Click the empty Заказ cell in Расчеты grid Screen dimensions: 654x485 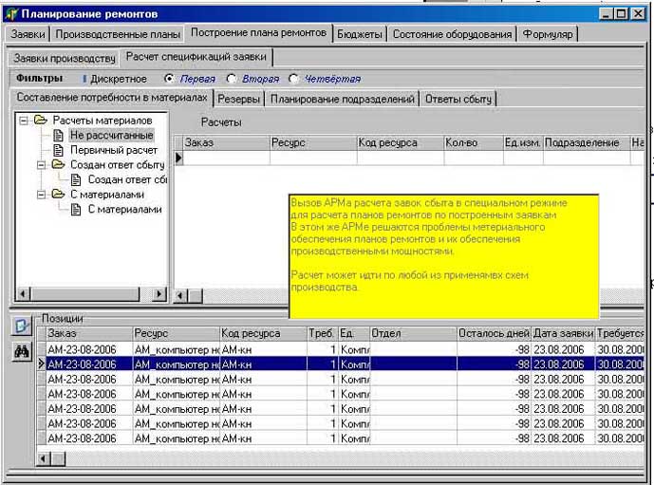click(x=227, y=159)
